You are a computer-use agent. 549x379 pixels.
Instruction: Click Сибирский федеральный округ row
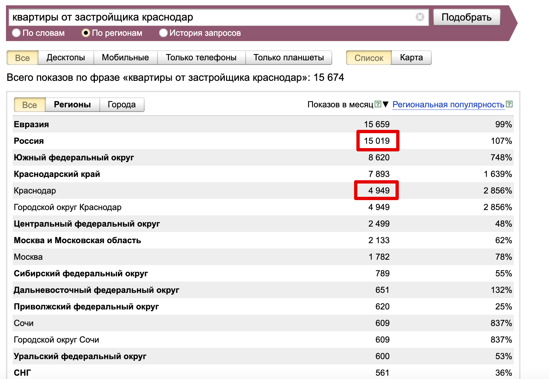[x=263, y=273]
